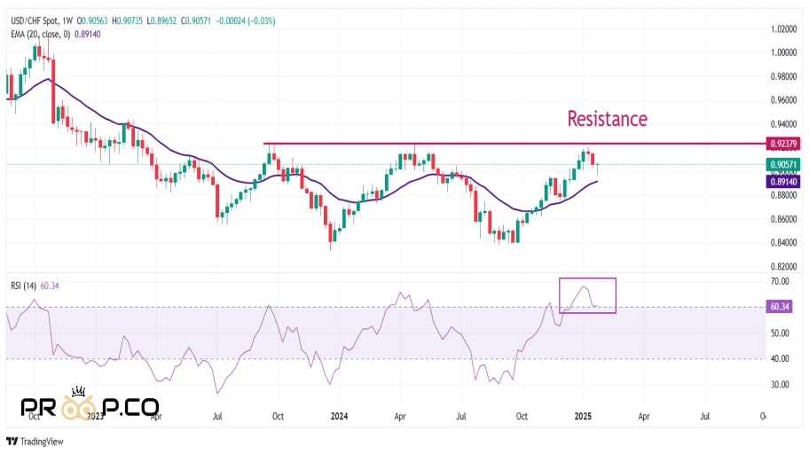Click the 0.98000 price axis value
809x455 pixels.
(784, 76)
